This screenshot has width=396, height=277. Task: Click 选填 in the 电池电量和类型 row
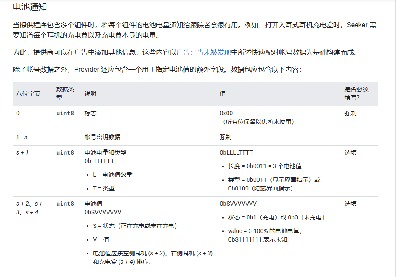coord(350,152)
